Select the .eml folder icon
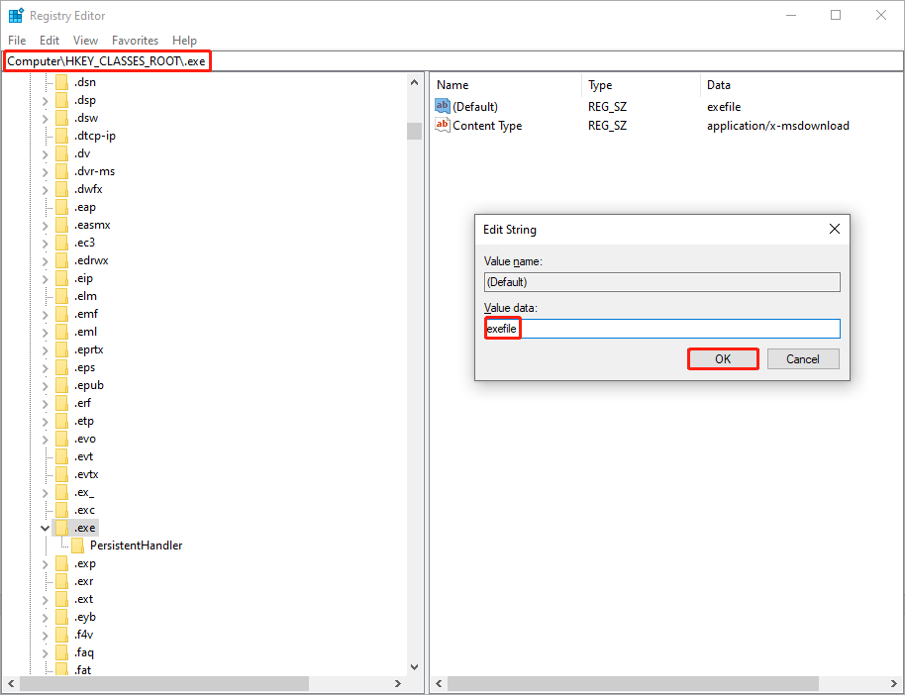 [x=61, y=332]
